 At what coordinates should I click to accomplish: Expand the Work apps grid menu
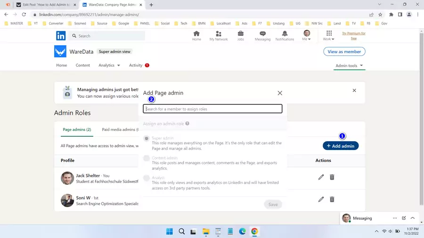(328, 36)
